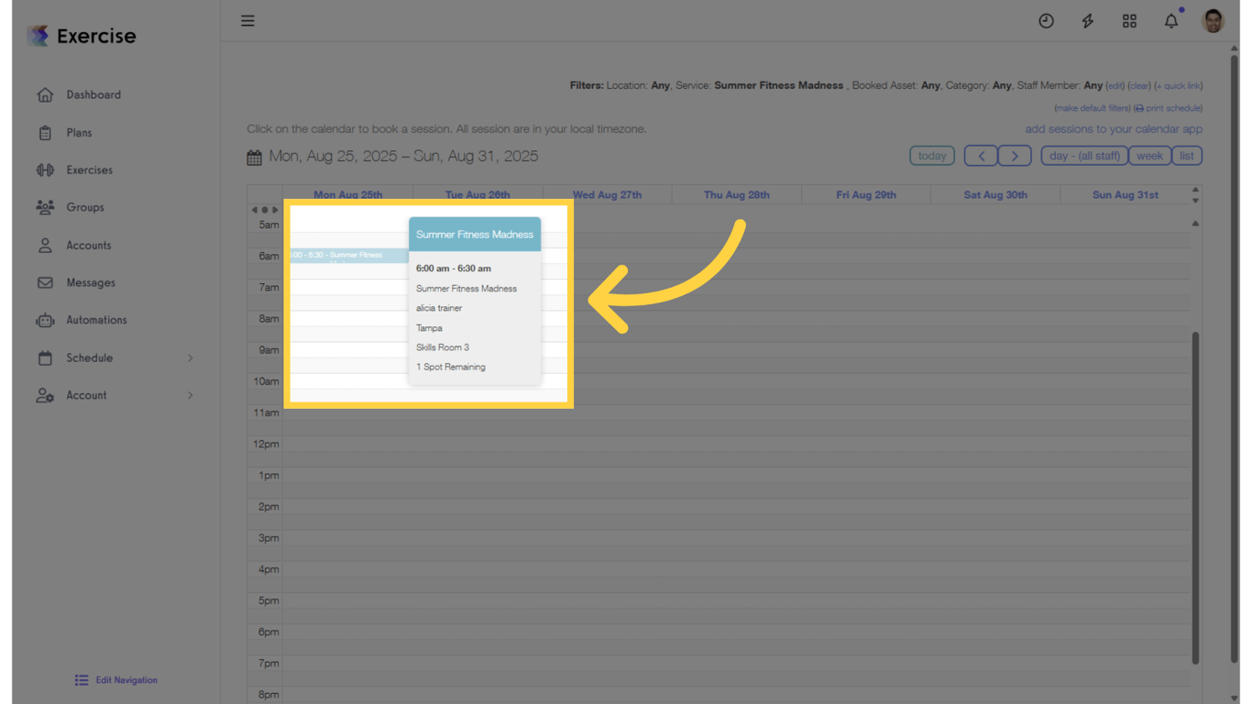
Task: Open Messages in the sidebar
Action: pyautogui.click(x=90, y=283)
